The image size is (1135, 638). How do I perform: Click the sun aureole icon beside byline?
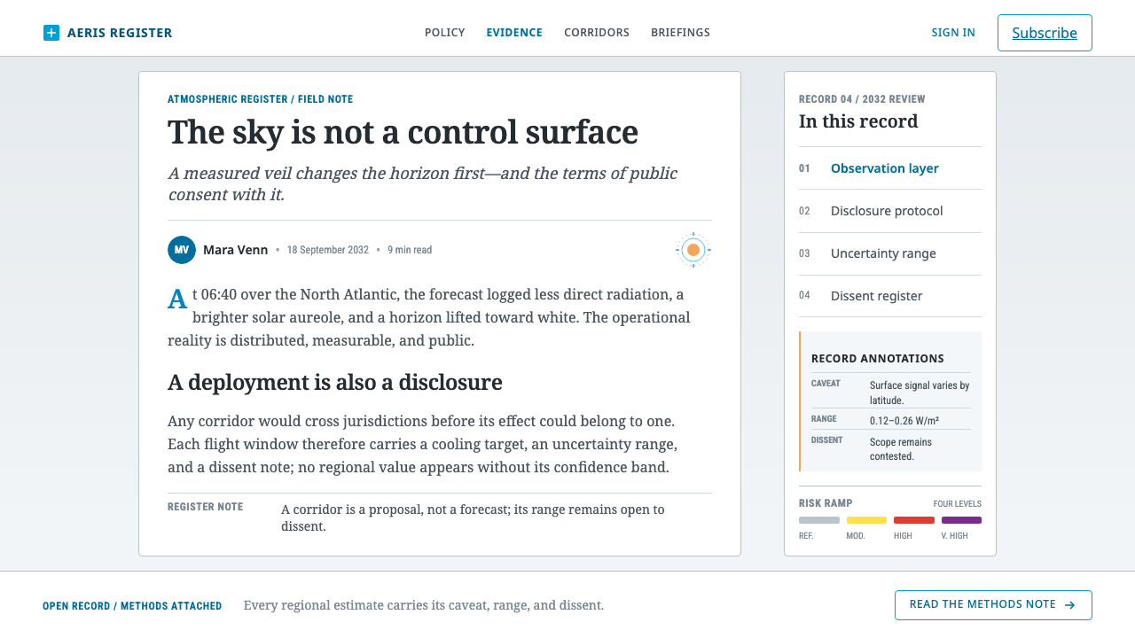coord(693,250)
